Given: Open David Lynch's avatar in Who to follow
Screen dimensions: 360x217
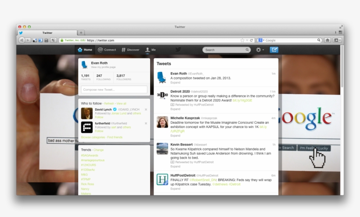Looking at the screenshot, I should click(87, 113).
